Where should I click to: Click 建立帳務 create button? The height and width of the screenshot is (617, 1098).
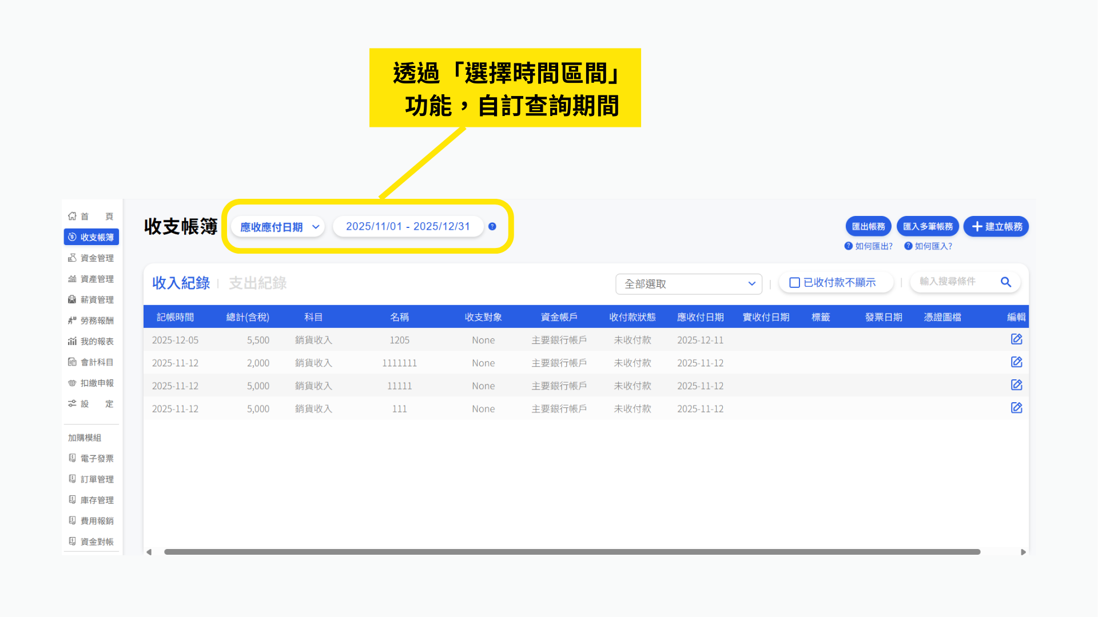996,227
